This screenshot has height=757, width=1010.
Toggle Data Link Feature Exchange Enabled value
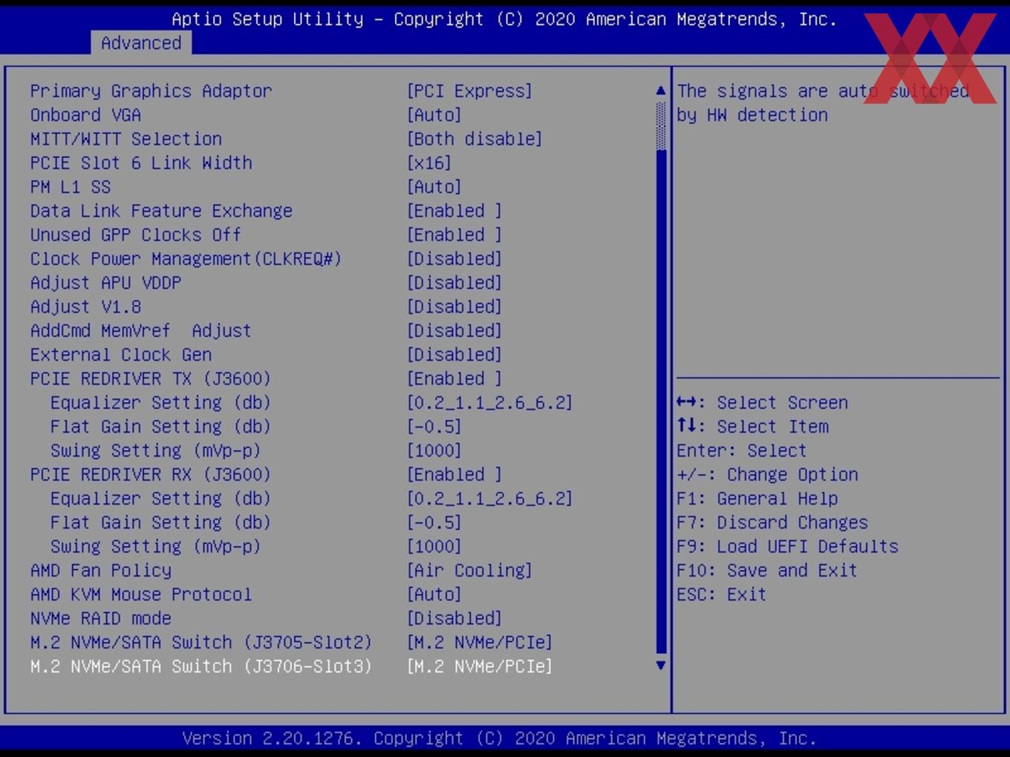[454, 211]
